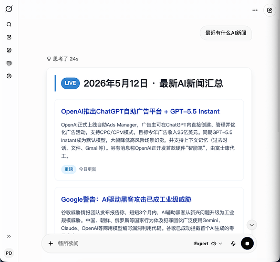Viewport: 280px width, 262px height.
Task: Open chat history icon in the sidebar
Action: coord(9,76)
